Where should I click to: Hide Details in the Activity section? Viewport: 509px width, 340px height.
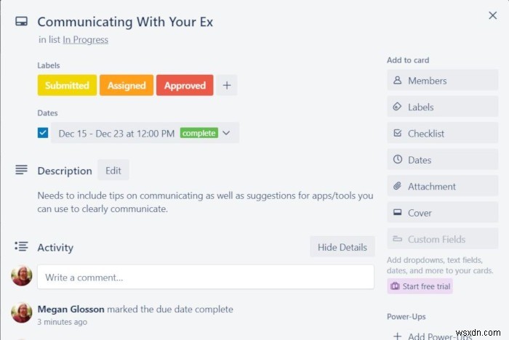[342, 247]
